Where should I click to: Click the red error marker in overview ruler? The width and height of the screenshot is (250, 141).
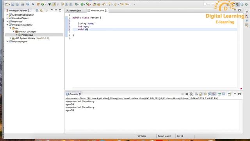pos(241,89)
